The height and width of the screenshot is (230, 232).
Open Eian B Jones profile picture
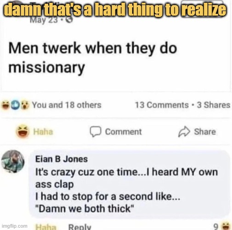pyautogui.click(x=13, y=161)
